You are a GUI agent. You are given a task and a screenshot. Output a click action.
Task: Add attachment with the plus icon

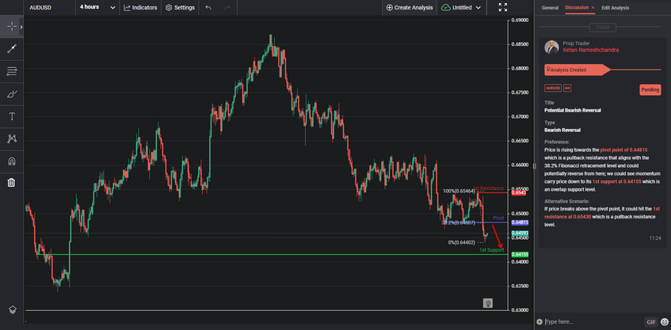click(x=539, y=321)
